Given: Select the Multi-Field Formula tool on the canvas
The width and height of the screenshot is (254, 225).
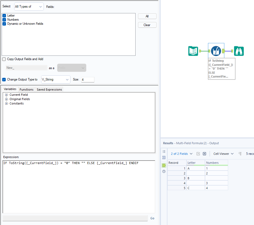Looking at the screenshot, I should click(x=216, y=51).
